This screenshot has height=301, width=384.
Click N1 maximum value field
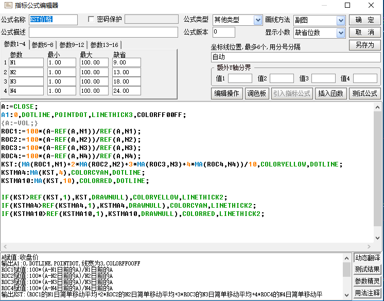(x=94, y=62)
